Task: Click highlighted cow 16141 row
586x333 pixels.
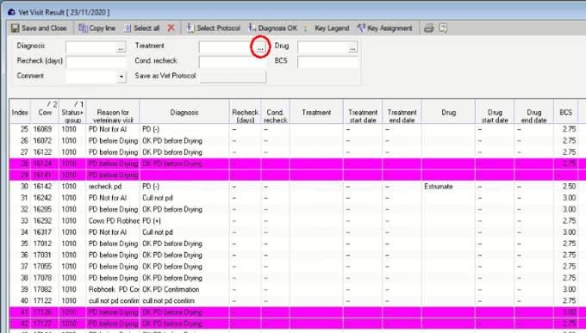Action: coord(297,175)
